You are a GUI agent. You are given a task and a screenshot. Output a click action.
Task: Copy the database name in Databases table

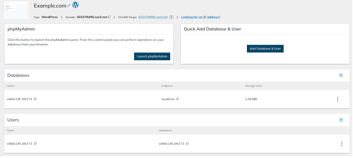click(x=35, y=99)
